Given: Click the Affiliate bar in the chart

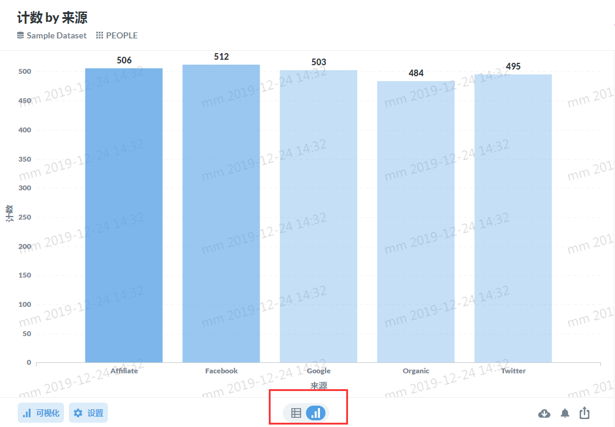Looking at the screenshot, I should 124,215.
